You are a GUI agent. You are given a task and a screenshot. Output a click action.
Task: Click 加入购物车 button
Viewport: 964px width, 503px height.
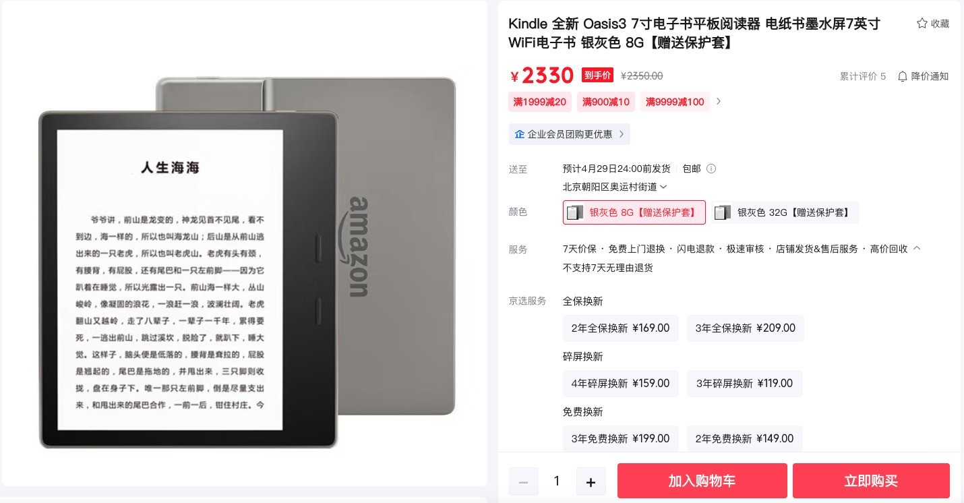(x=702, y=481)
